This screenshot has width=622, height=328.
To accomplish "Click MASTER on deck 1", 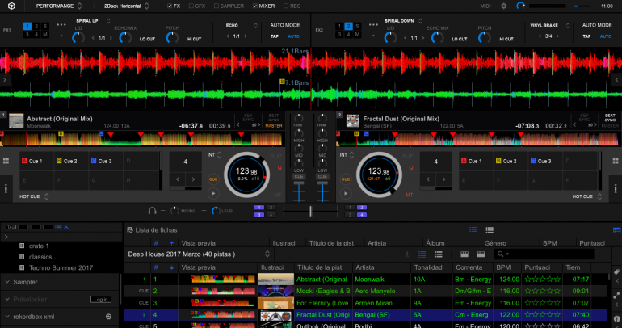I will [274, 126].
